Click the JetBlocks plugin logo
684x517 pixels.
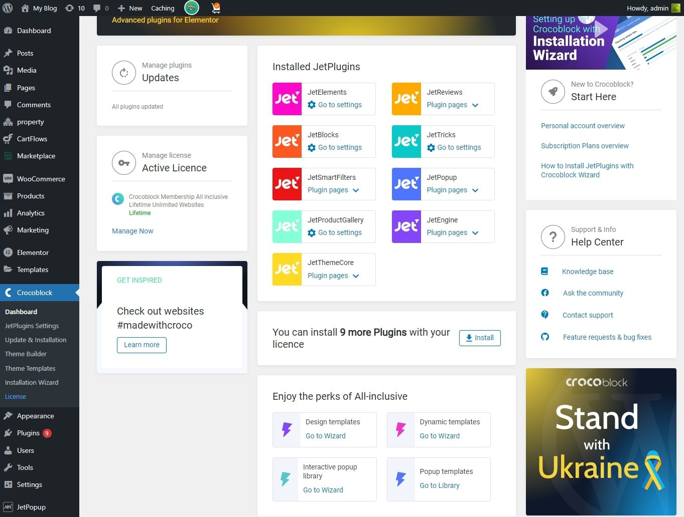(287, 142)
